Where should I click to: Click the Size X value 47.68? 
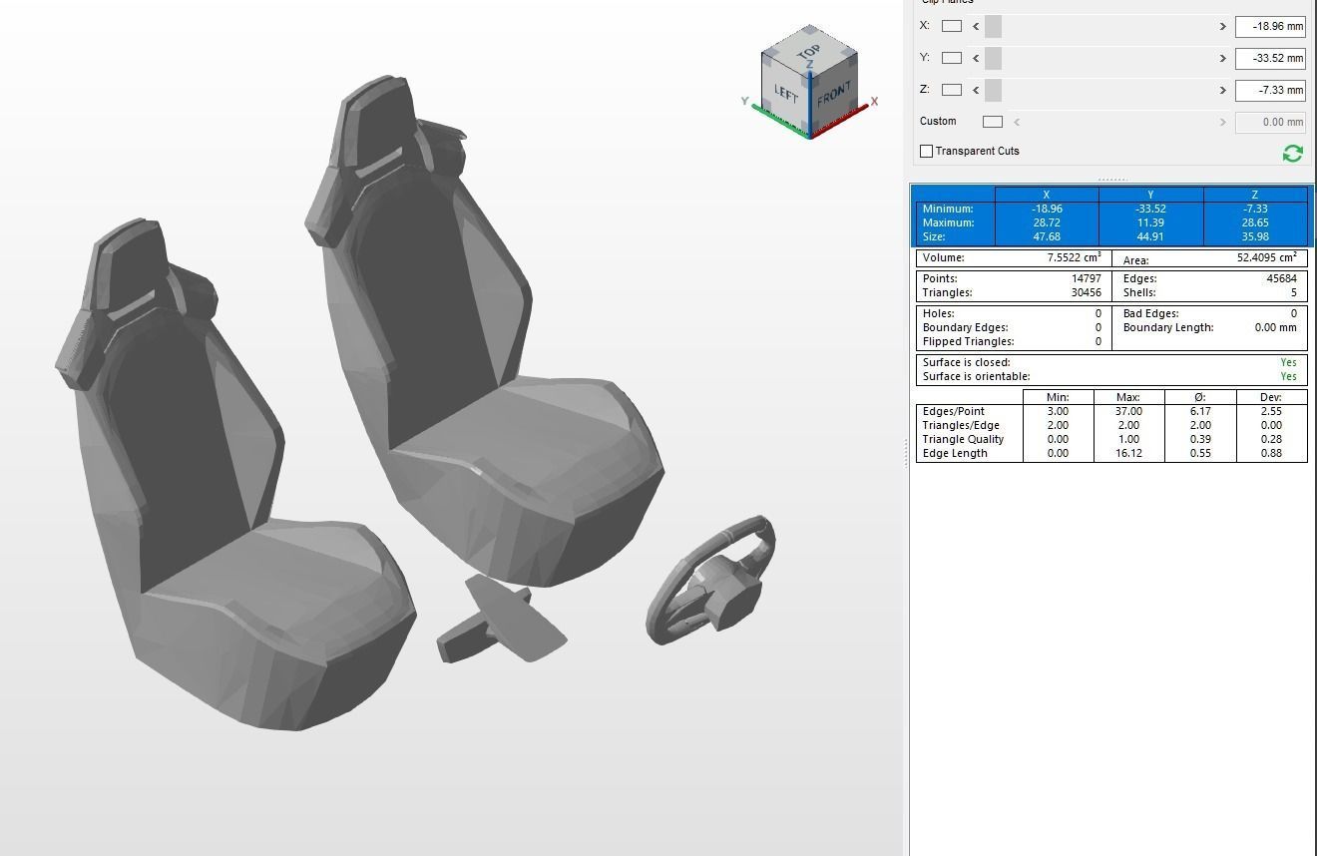tap(1047, 236)
